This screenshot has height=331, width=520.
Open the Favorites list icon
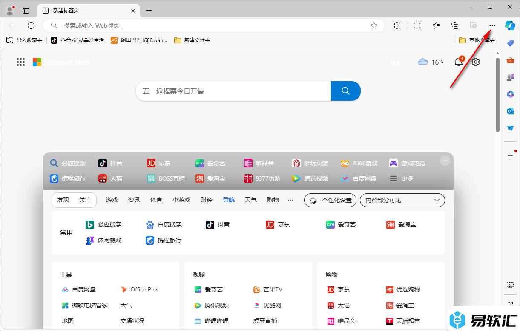[436, 25]
